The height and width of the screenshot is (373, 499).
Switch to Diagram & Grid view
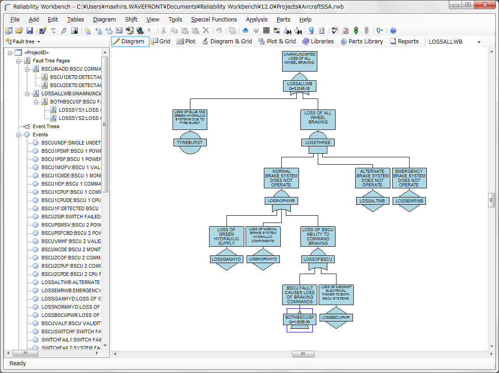point(227,41)
